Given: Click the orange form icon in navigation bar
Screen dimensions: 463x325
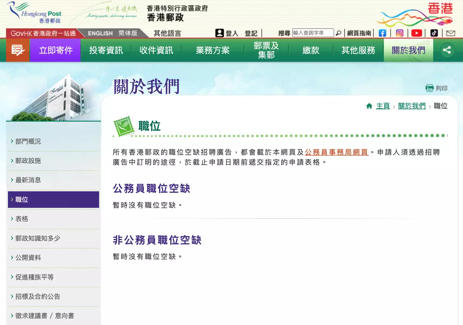Looking at the screenshot, I should coord(17,50).
